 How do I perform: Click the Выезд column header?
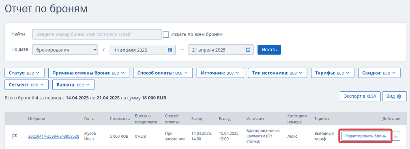click(x=225, y=119)
